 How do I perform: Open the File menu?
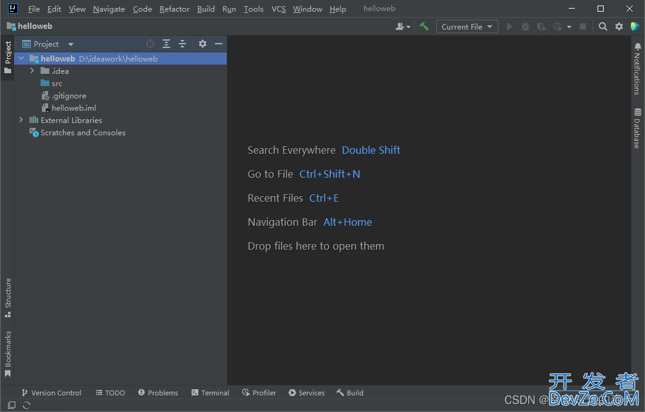coord(34,9)
